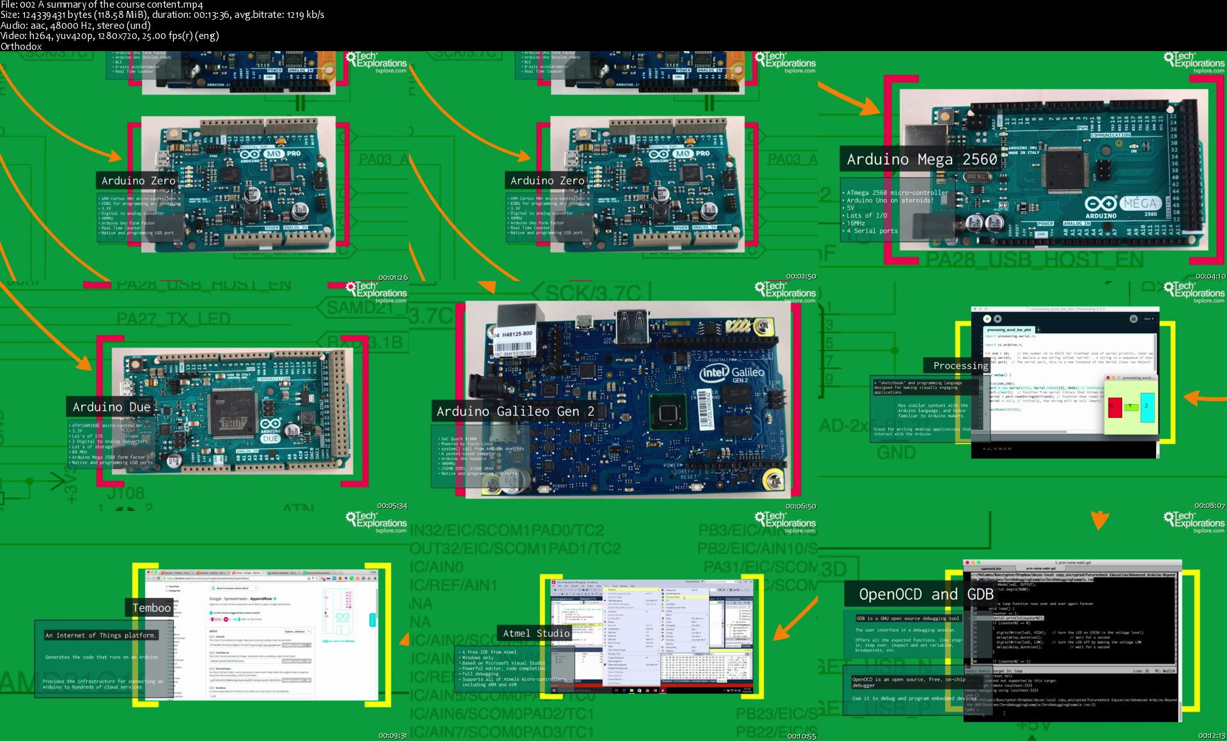
Task: Select the 00:04:10 timestamp
Action: 1210,277
